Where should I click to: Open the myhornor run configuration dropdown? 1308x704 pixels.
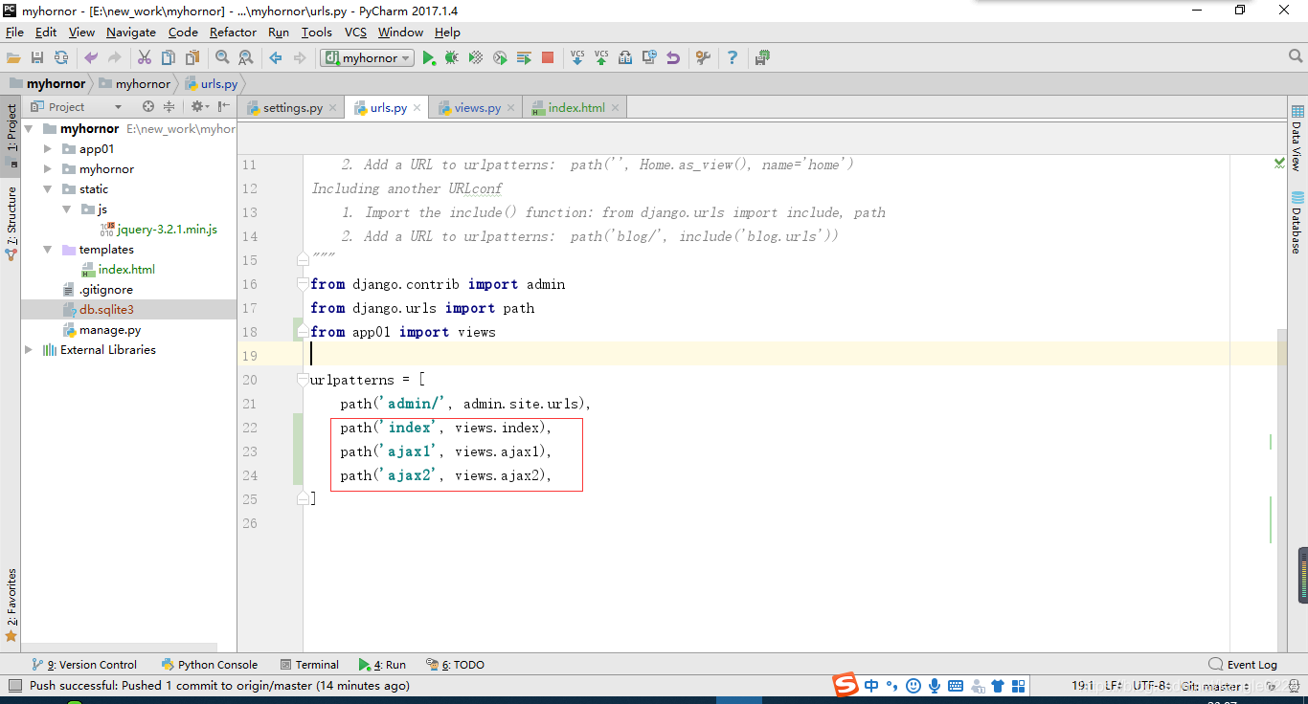pos(367,58)
